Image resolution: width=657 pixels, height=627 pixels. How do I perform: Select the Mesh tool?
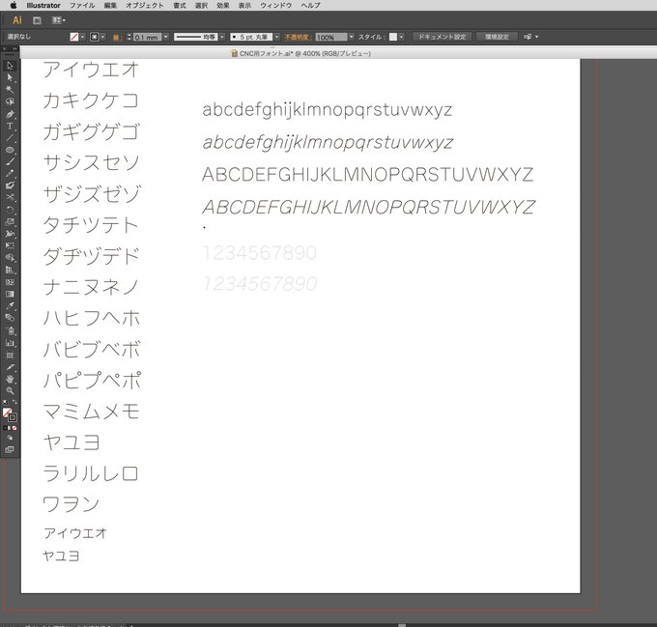coord(10,282)
